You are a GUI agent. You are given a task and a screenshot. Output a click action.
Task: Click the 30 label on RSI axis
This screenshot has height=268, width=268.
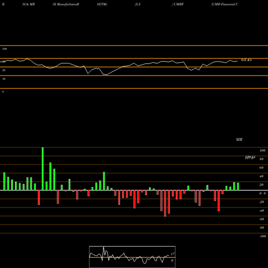tap(4, 79)
